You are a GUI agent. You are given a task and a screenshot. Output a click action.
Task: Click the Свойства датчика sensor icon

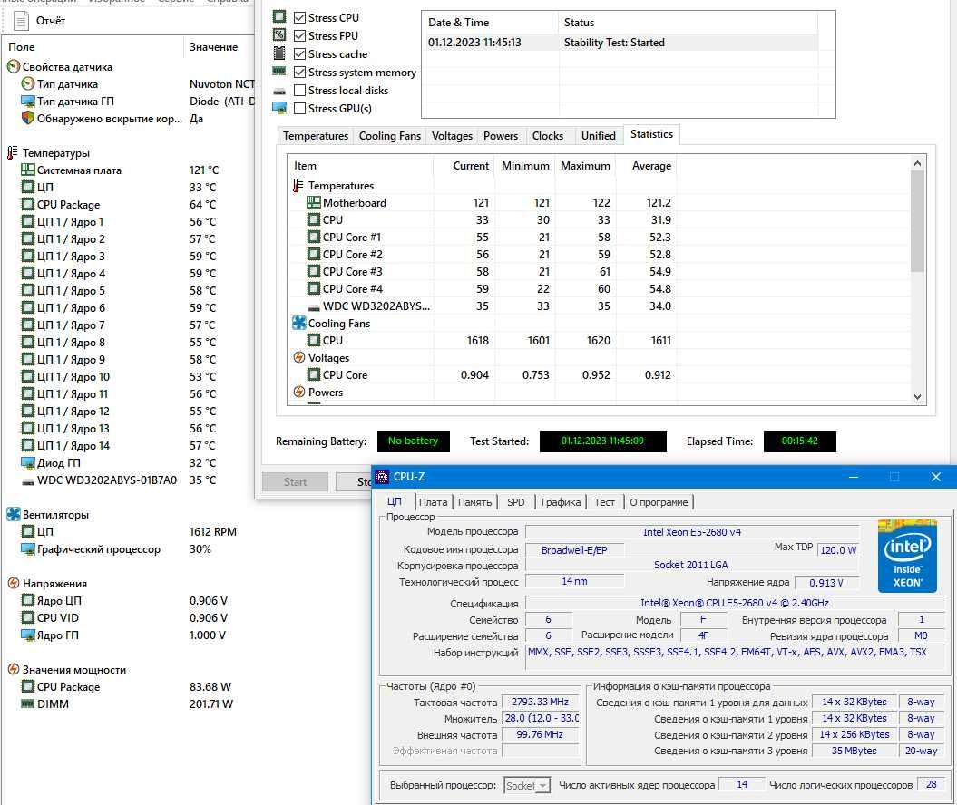pos(14,66)
